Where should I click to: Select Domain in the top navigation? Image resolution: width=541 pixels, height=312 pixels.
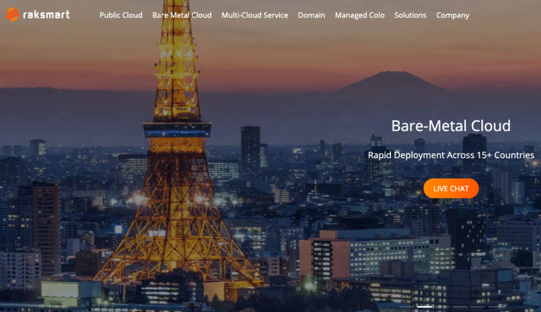point(311,15)
